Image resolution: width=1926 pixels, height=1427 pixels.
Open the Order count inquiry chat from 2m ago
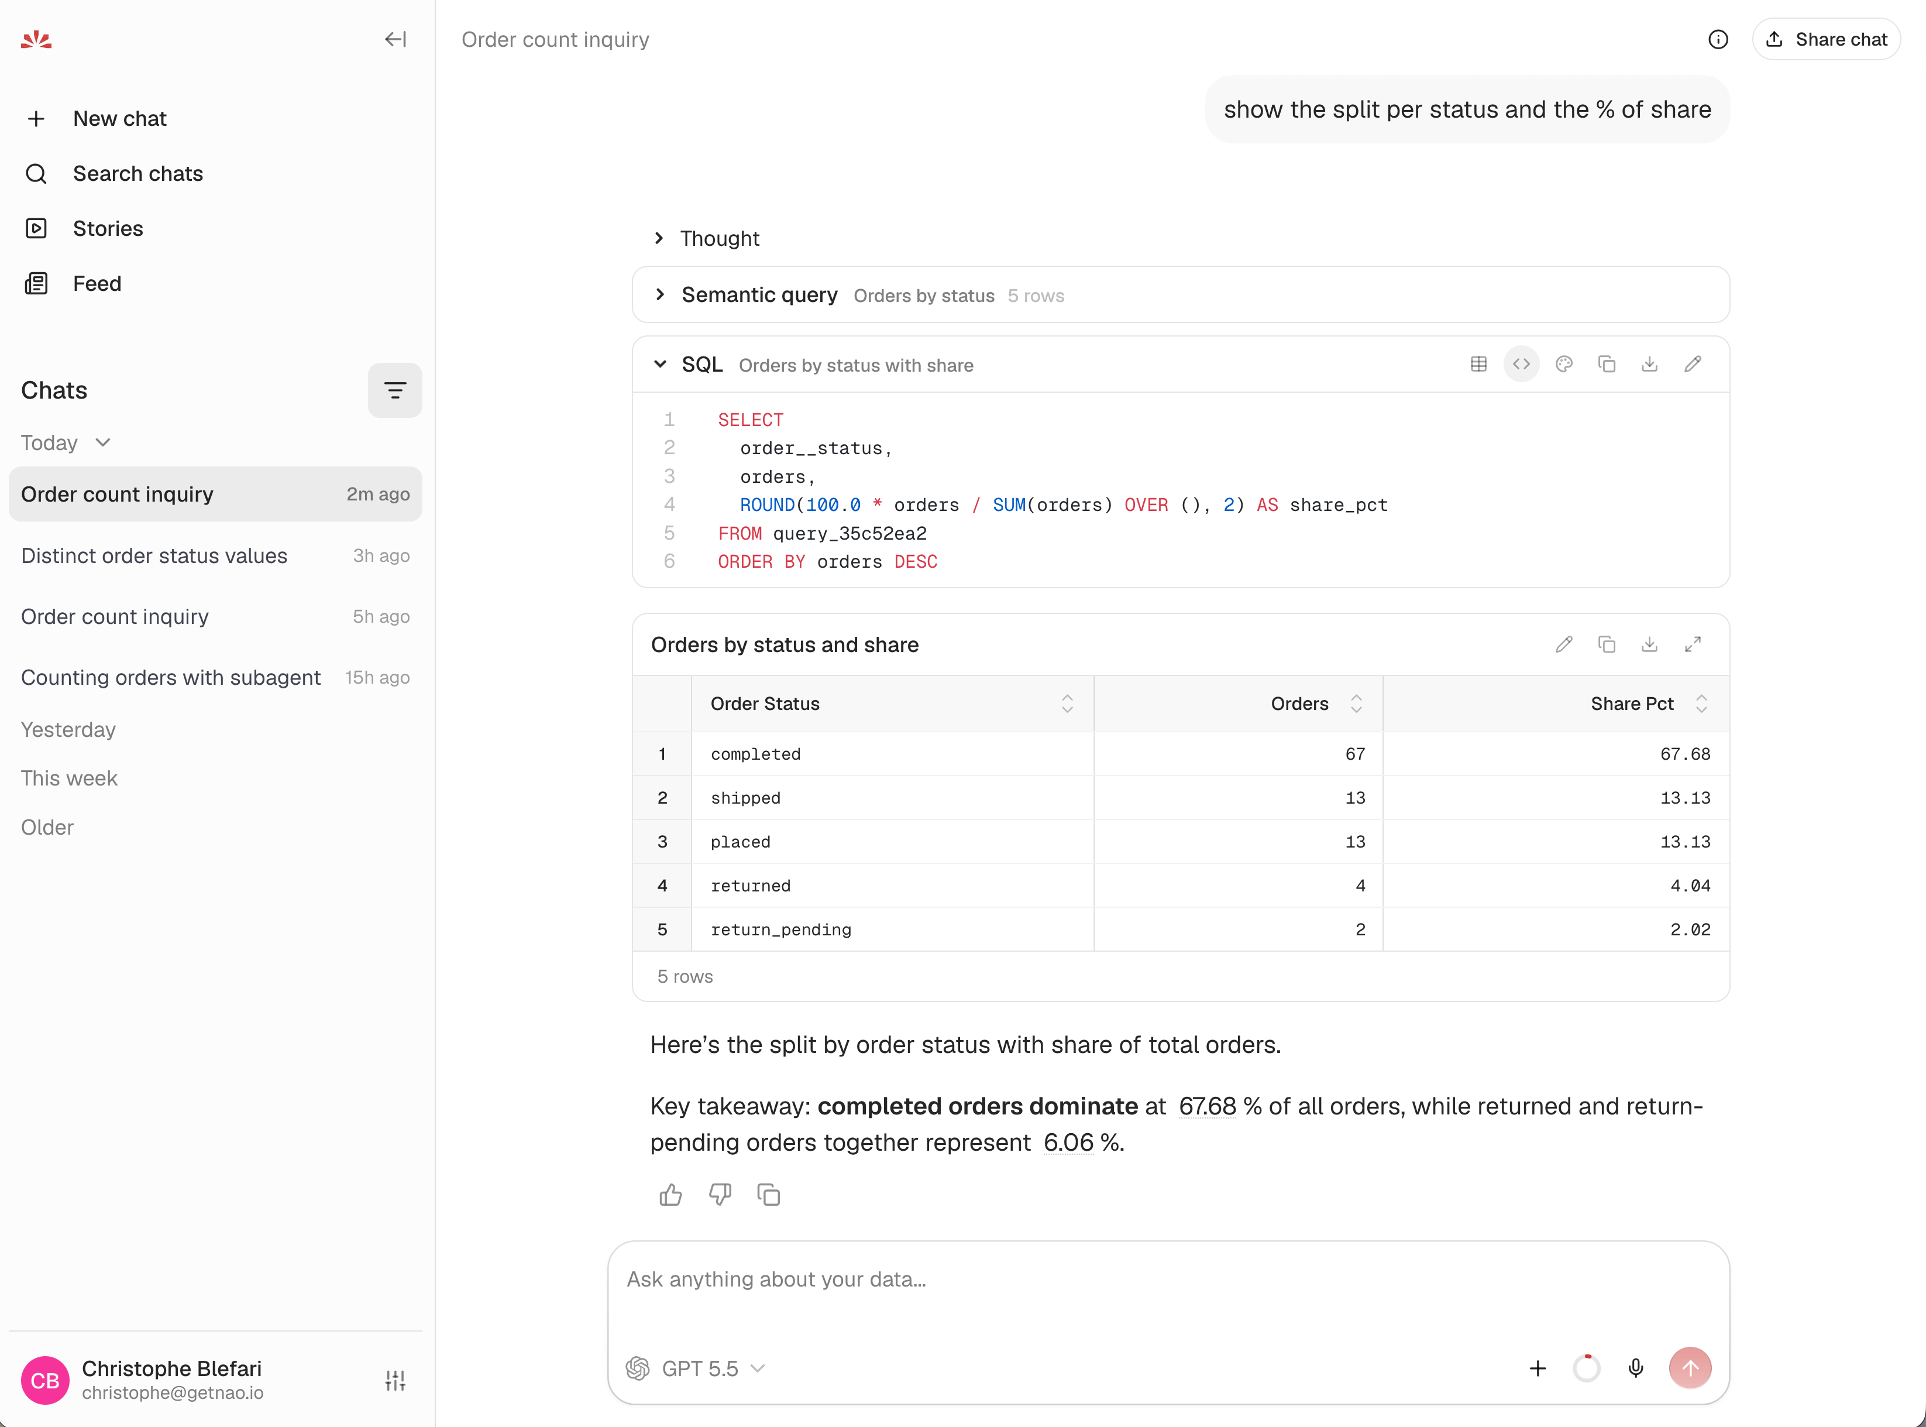216,494
